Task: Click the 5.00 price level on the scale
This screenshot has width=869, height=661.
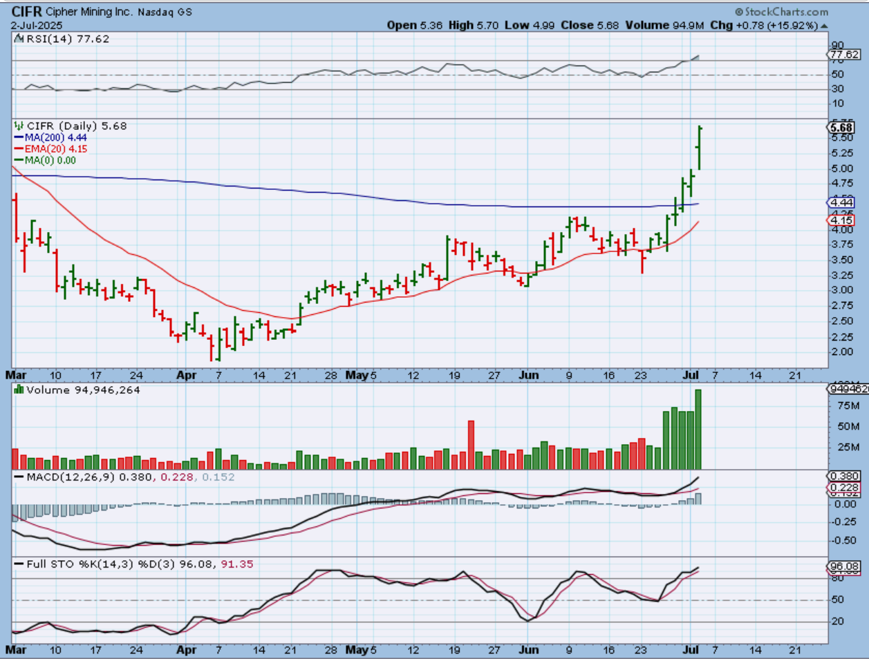Action: point(841,169)
